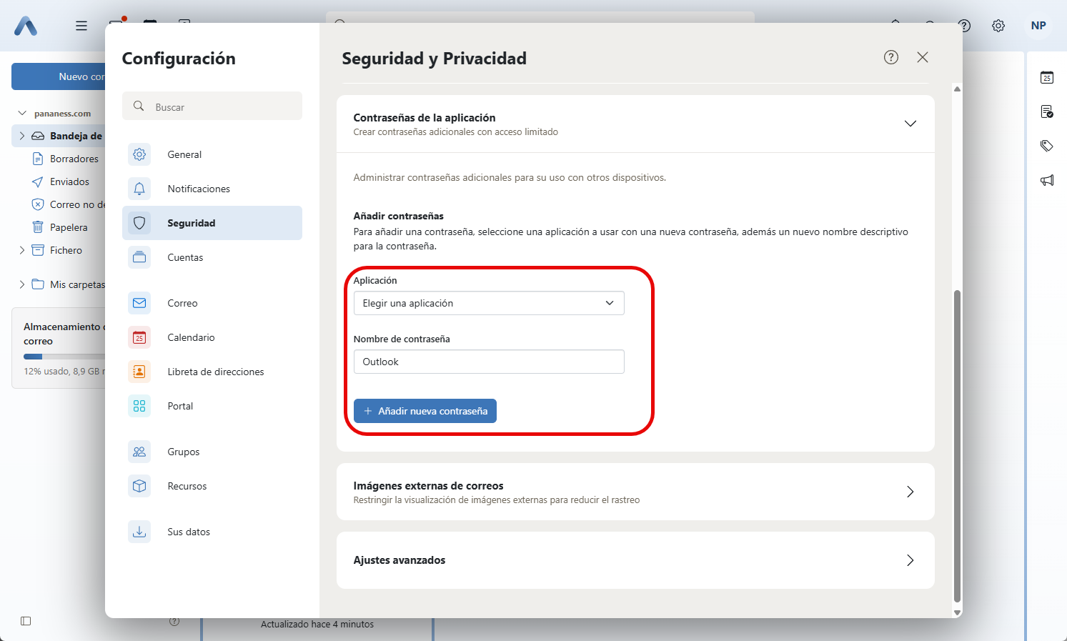
Task: Open the settings gear in top bar
Action: tap(998, 26)
